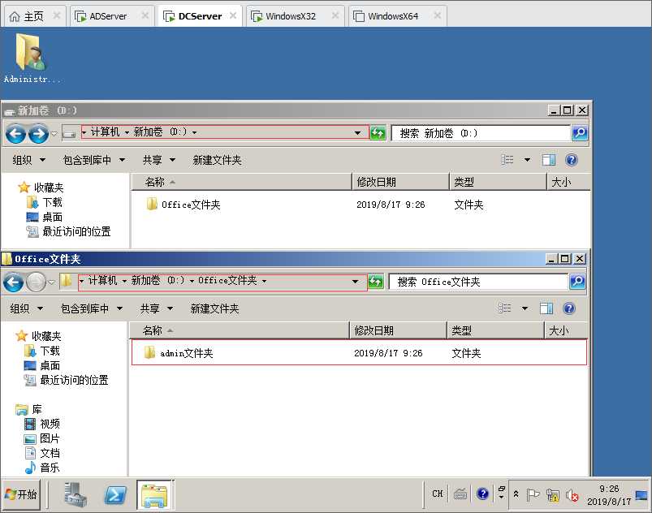
Task: Click 新建文件夹 in Office文件夹 window
Action: [x=214, y=308]
